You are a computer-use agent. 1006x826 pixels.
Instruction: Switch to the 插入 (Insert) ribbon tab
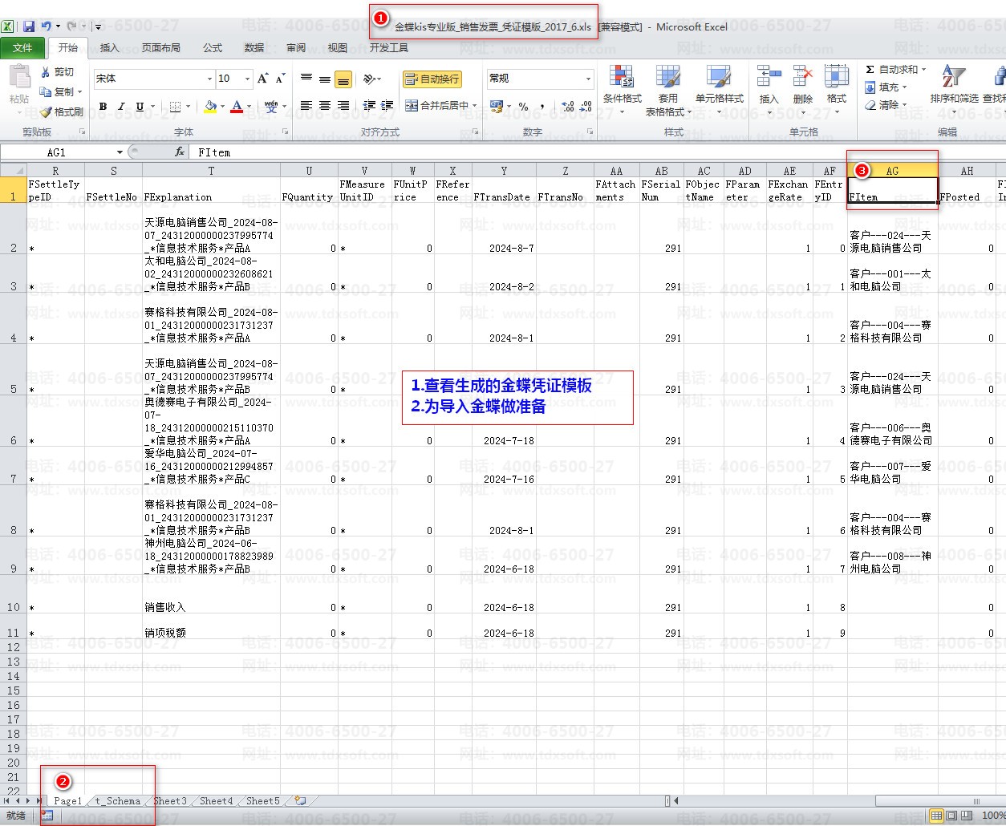[109, 48]
